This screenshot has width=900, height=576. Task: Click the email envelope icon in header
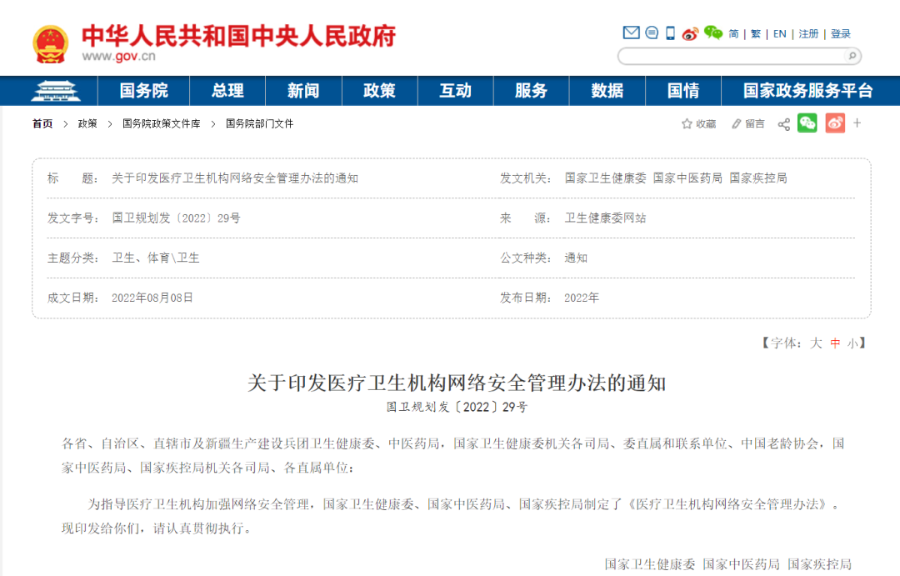[631, 33]
